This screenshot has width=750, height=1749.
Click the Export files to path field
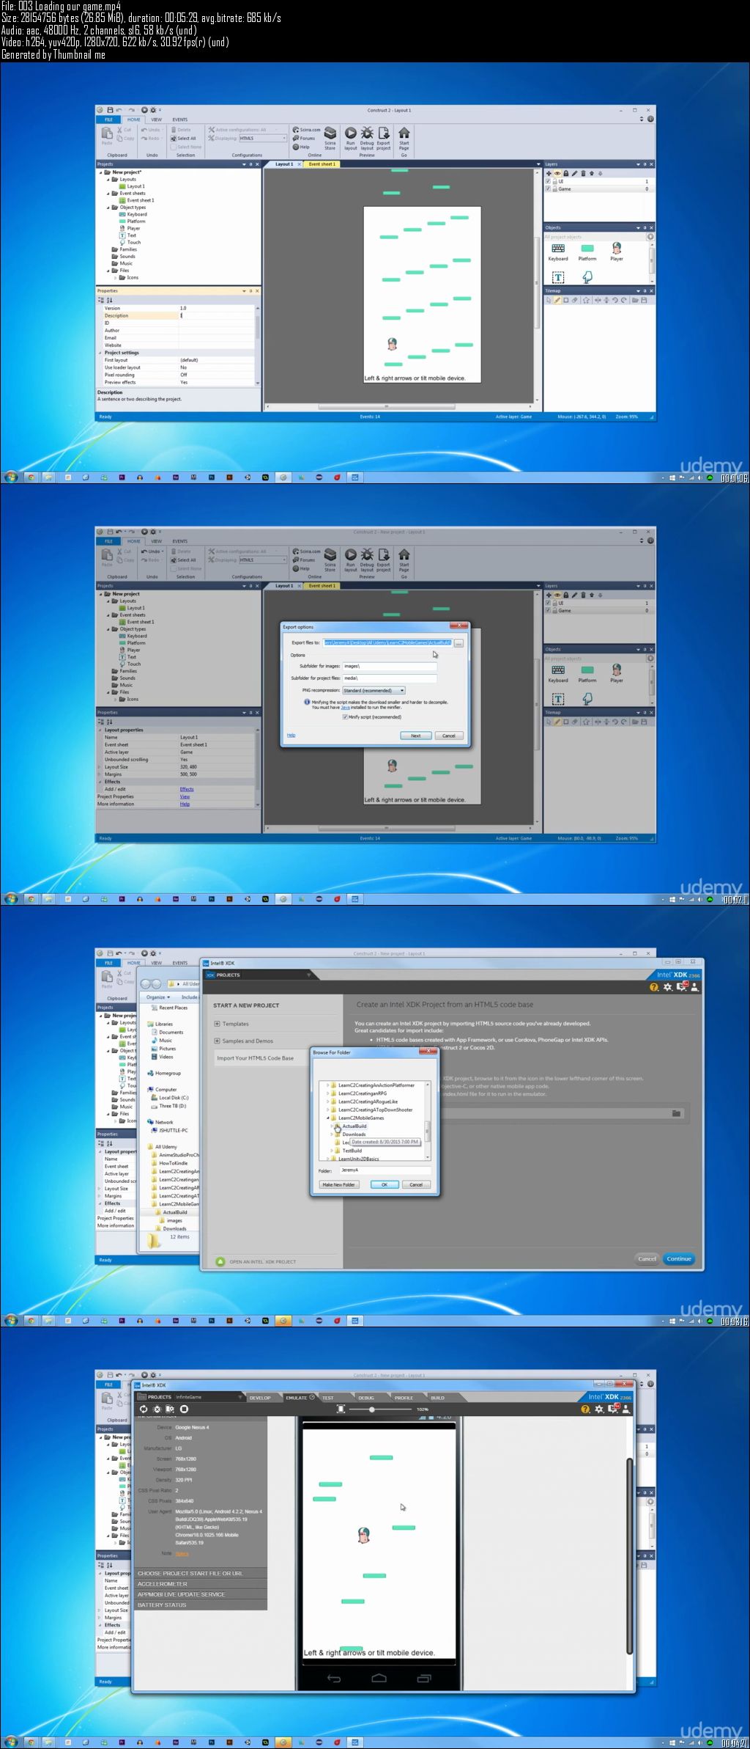[387, 642]
